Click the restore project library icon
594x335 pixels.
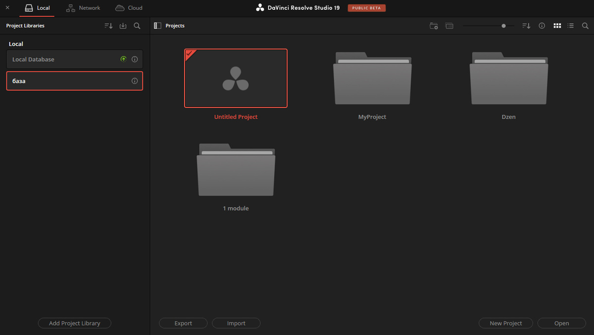123,26
